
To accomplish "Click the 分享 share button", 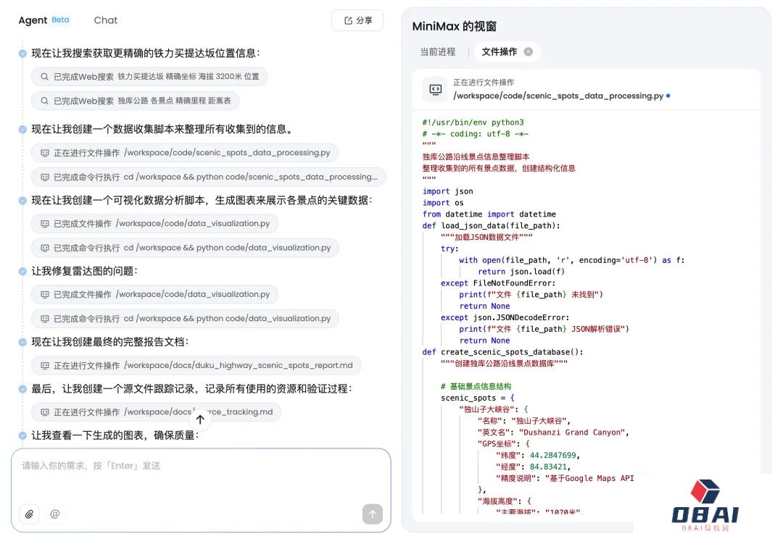I will (x=357, y=20).
